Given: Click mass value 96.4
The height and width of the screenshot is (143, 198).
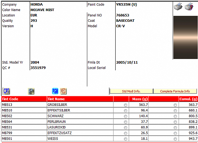Looking at the screenshot, I should (x=144, y=110).
